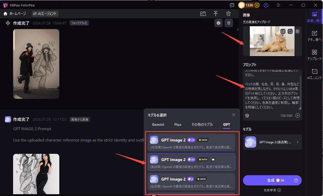The image size is (323, 196).
Task: Choose GPT Image 2 中品質 model
Action: point(192,142)
